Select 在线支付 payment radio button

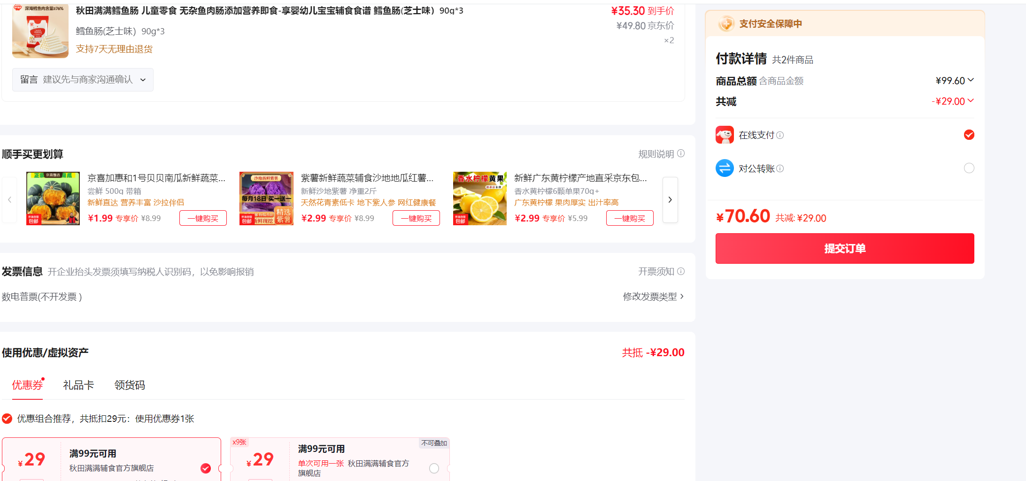(x=969, y=135)
